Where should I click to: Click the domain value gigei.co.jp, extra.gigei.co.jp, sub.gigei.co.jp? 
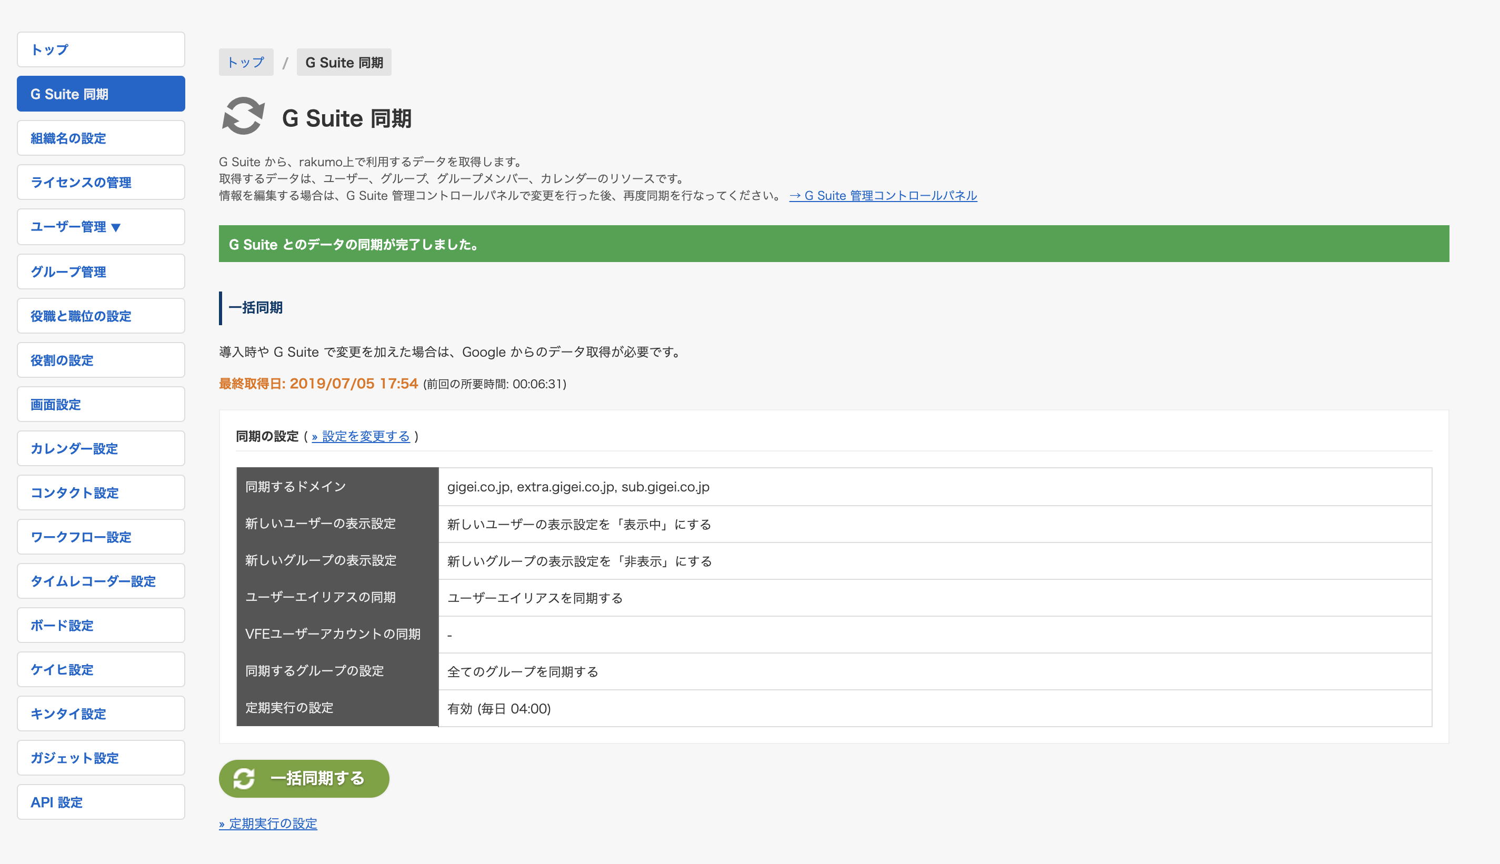(578, 487)
